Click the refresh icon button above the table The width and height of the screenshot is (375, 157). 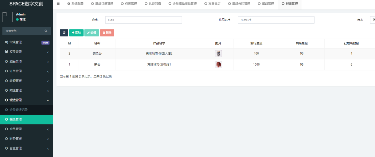pos(64,33)
